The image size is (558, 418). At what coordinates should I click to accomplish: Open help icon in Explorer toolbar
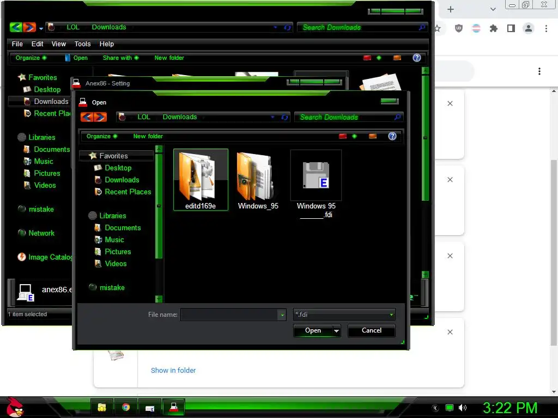tap(417, 58)
